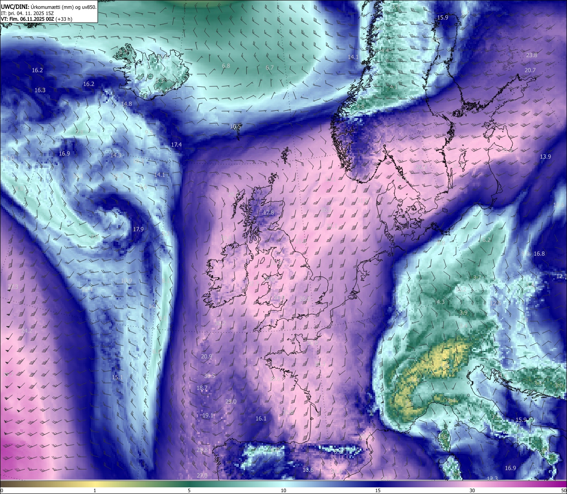The image size is (567, 494).
Task: Click the 3.9 value label
Action: [x=463, y=313]
